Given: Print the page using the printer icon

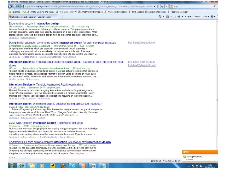Looking at the screenshot, I should pos(179,16).
